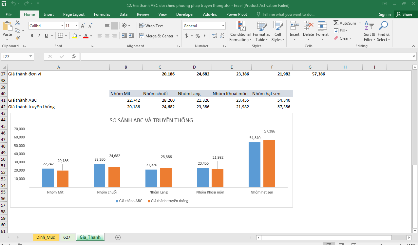
Task: Open Find & Select menu
Action: point(383,31)
